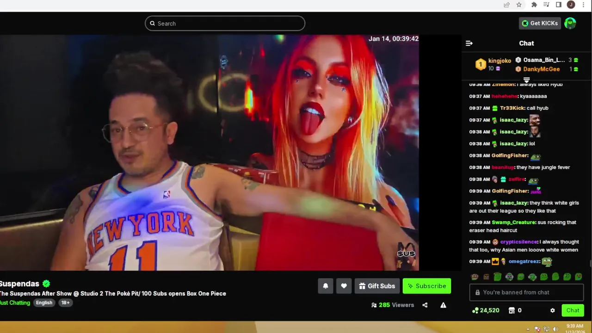This screenshot has height=333, width=592.
Task: Click omegatreez's username in chat
Action: (x=524, y=261)
